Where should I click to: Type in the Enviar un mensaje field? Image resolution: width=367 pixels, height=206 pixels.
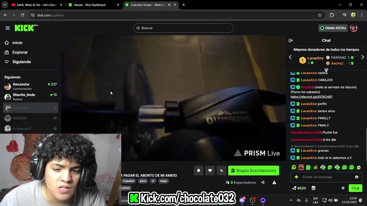pyautogui.click(x=327, y=177)
